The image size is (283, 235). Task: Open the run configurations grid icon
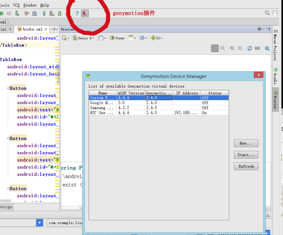34,14
